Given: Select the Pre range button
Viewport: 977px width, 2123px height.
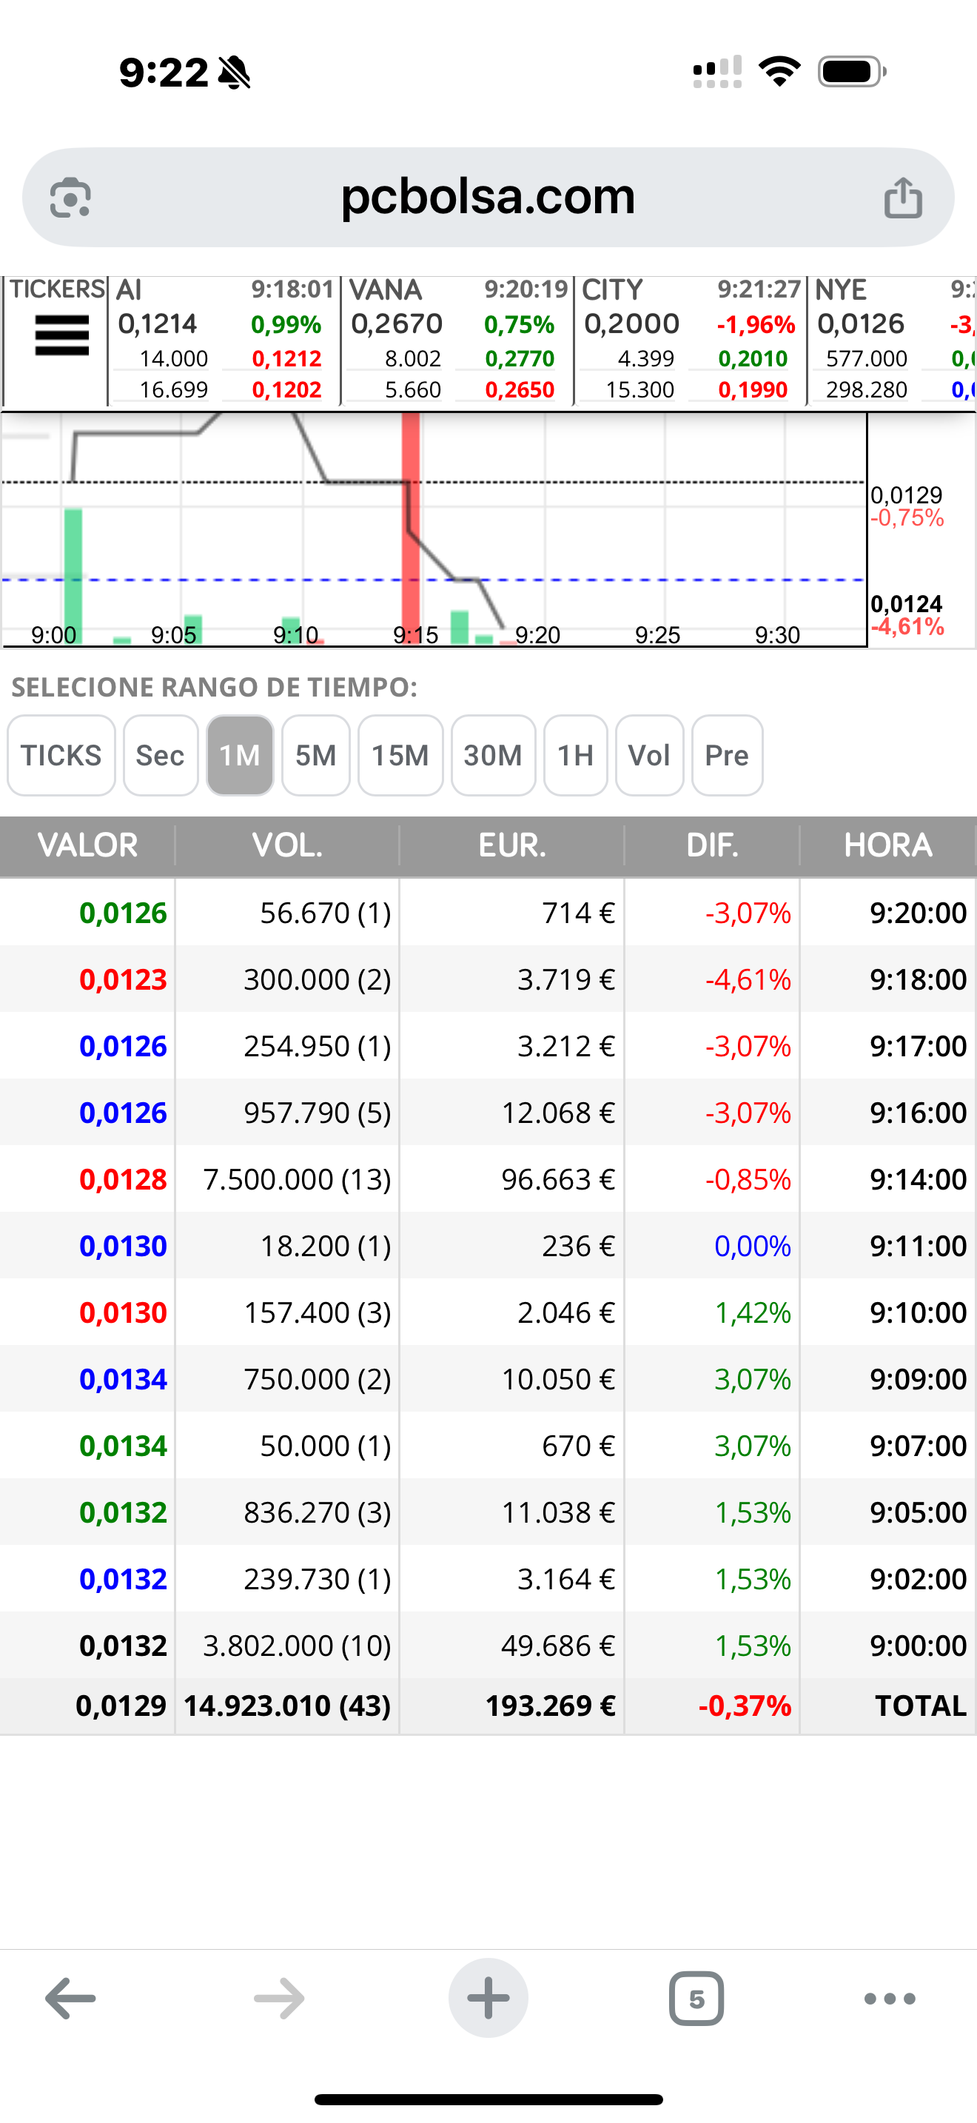Looking at the screenshot, I should point(727,755).
